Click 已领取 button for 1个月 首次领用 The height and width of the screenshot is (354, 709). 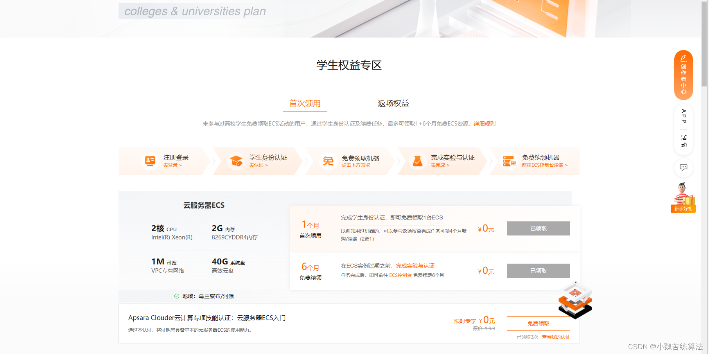point(538,228)
